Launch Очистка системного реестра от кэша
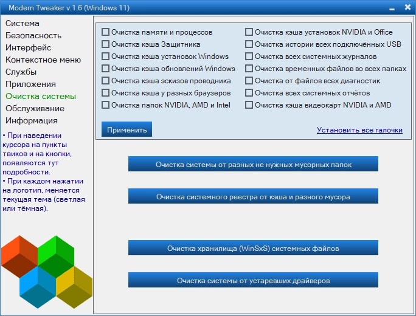This screenshot has width=416, height=316. tap(253, 196)
